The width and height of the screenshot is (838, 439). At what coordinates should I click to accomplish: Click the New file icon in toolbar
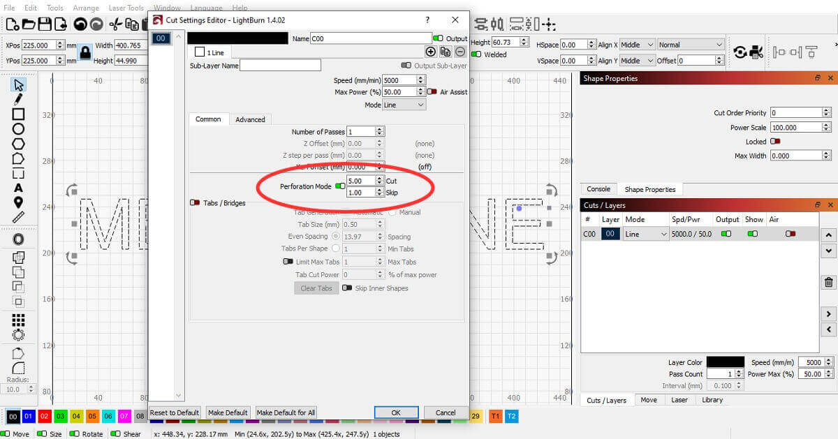click(x=12, y=24)
